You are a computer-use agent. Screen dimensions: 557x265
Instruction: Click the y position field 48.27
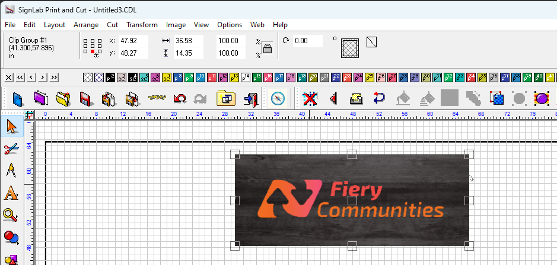tap(133, 53)
